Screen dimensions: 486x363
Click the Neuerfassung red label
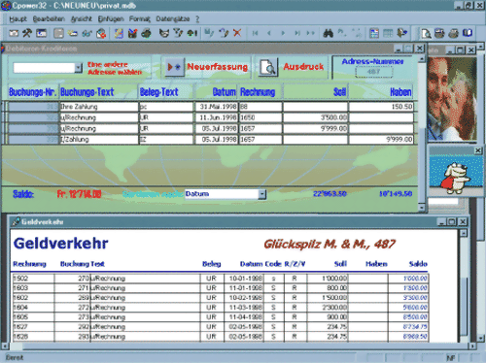[217, 67]
